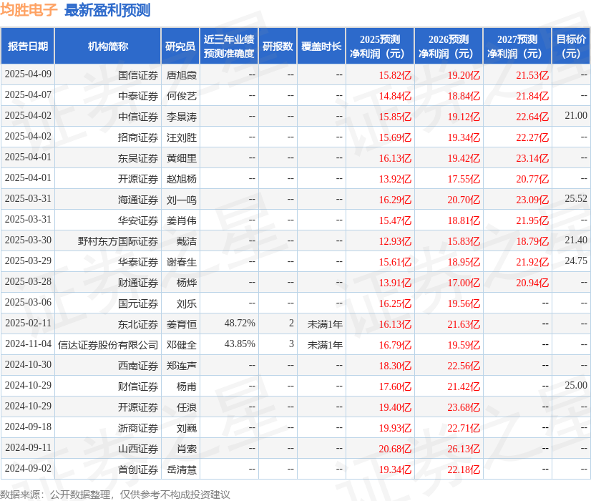
Task: Select the 报告日期 column header
Action: point(28,46)
